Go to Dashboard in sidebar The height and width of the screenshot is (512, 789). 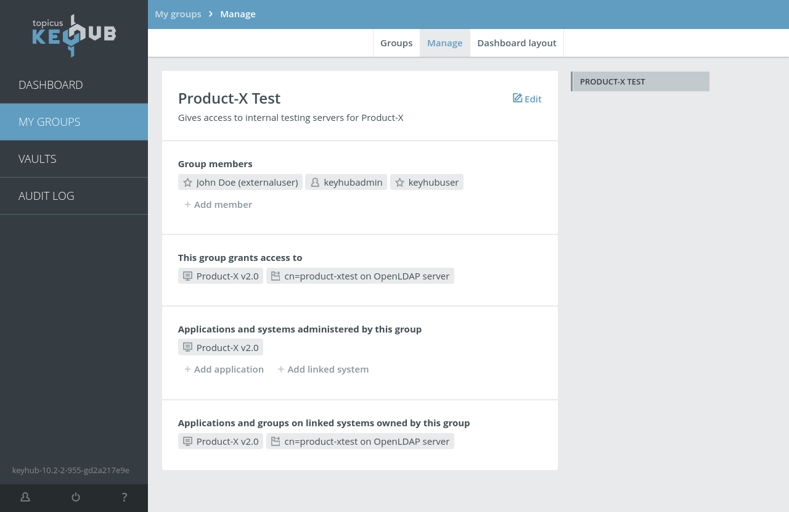74,85
